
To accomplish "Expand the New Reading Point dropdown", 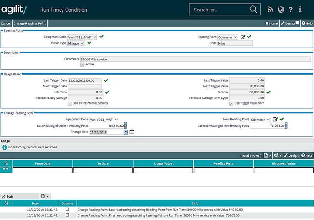I will (260, 120).
